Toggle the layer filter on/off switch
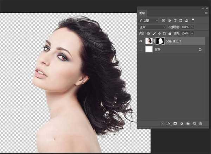 point(193,20)
